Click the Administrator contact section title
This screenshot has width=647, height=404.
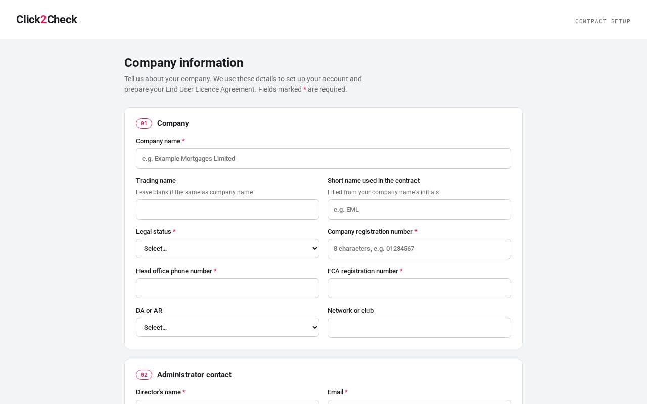194,375
